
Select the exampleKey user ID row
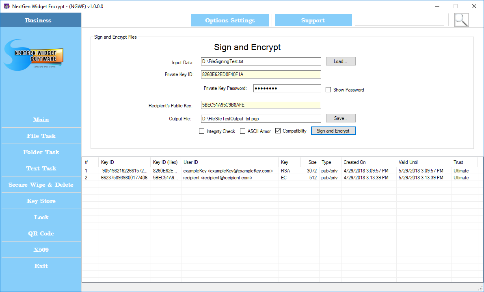(228, 171)
